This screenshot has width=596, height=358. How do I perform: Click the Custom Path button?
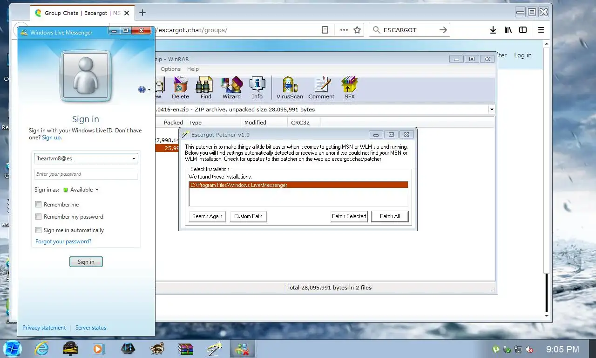pos(248,216)
